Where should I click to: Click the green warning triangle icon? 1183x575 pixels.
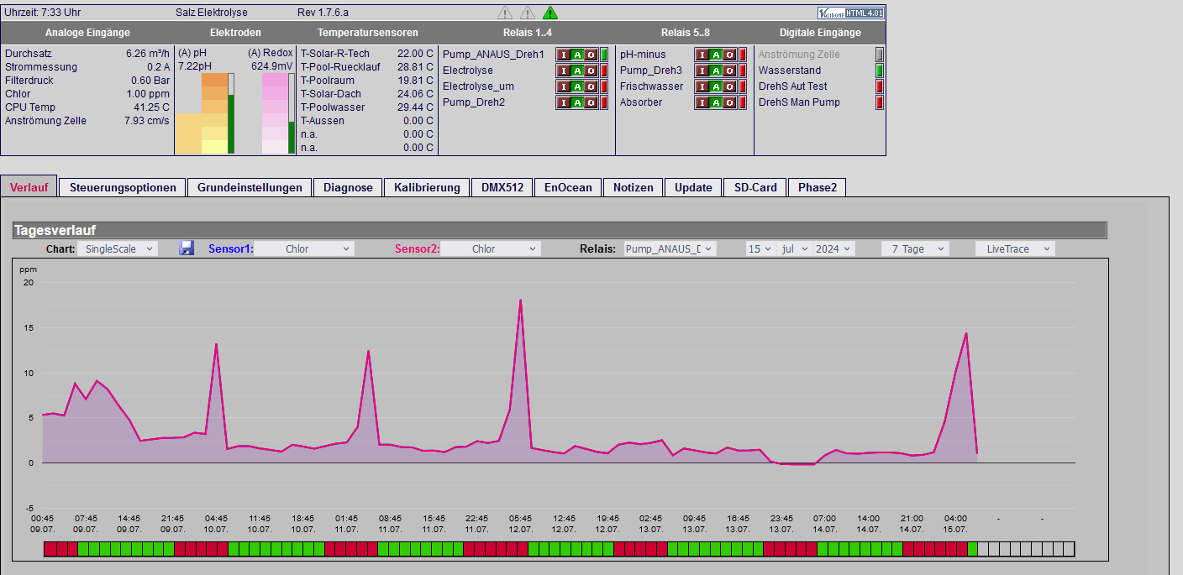pyautogui.click(x=549, y=13)
